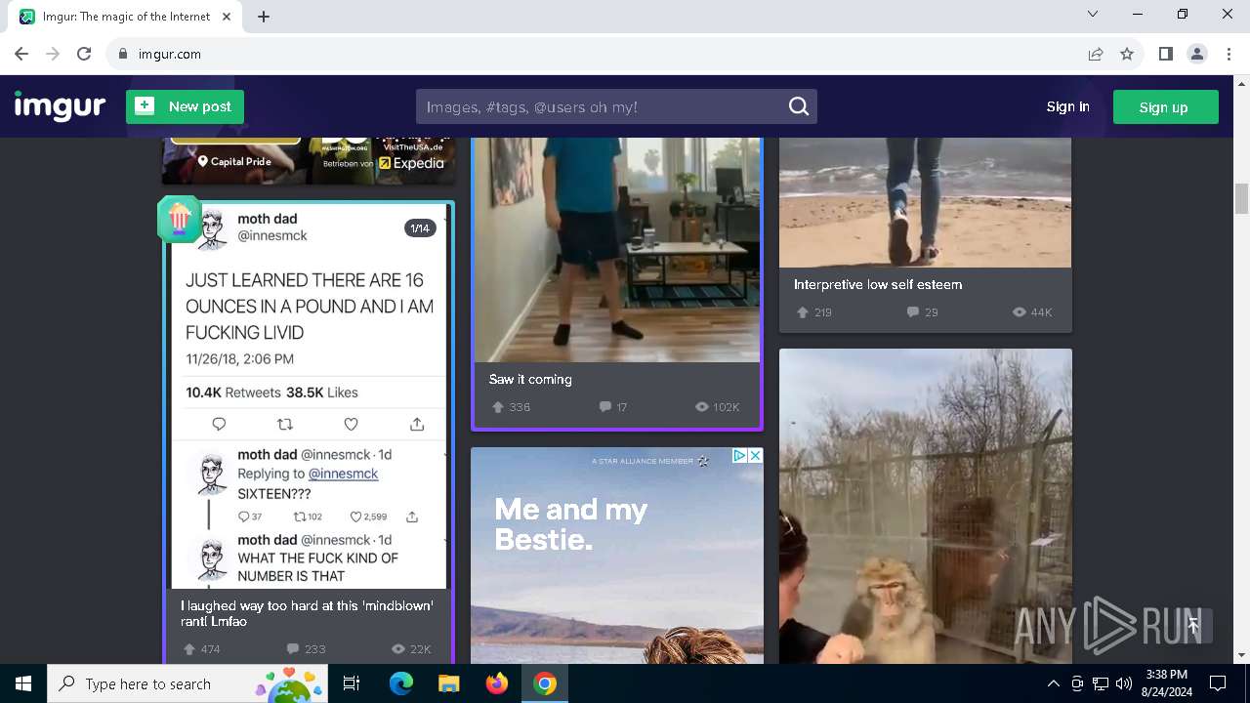
Task: Open comments on mindblown rant post (233)
Action: (292, 649)
